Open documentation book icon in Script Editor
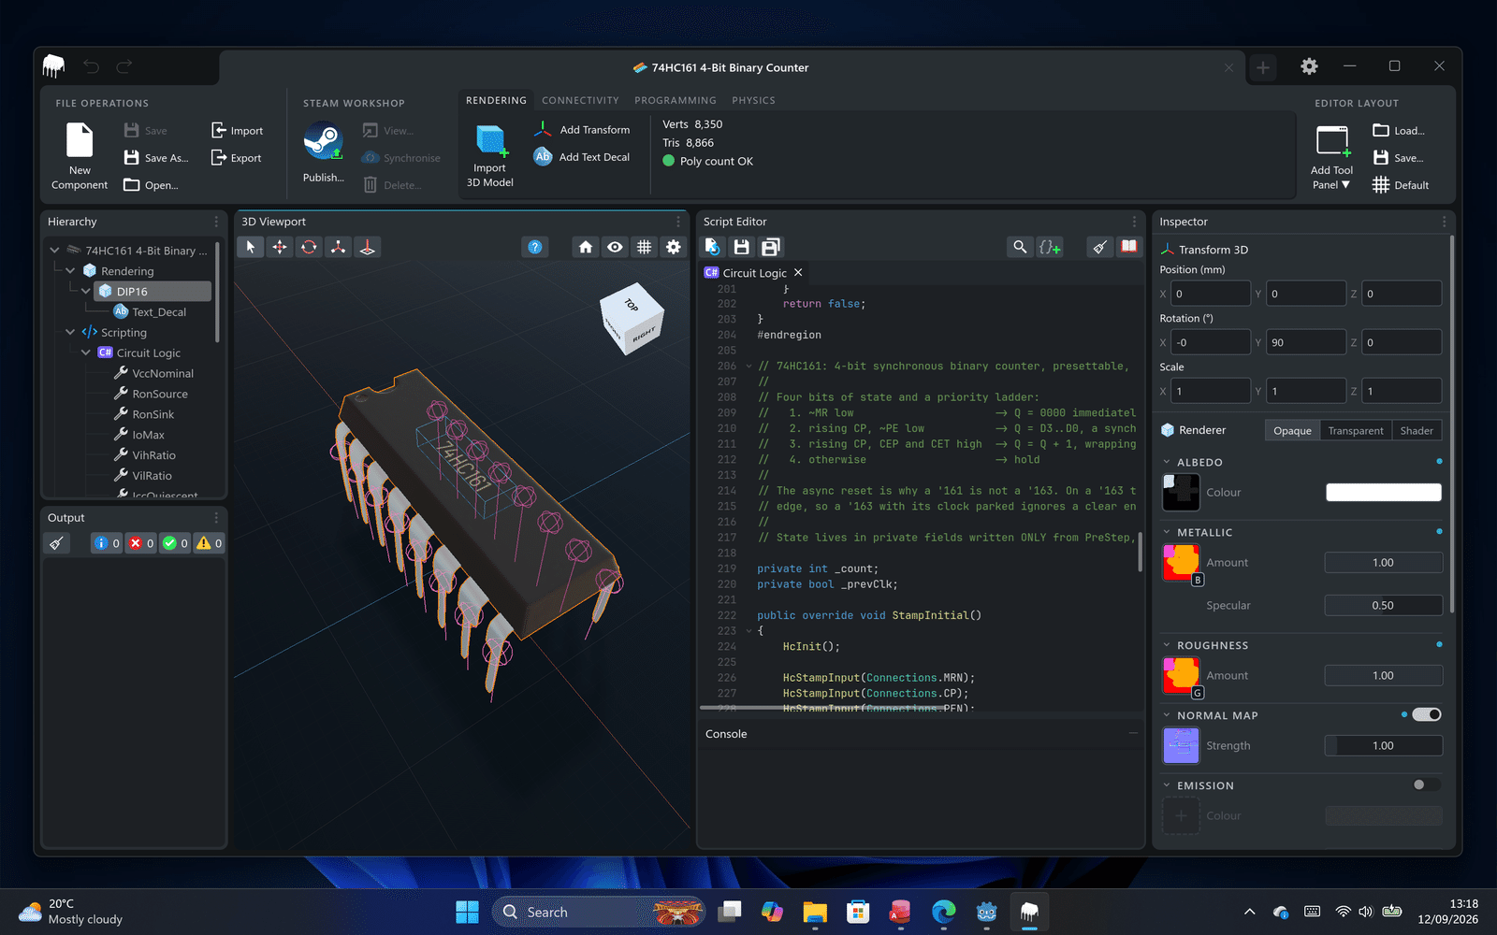Screen dimensions: 1497x935 click(x=1129, y=247)
